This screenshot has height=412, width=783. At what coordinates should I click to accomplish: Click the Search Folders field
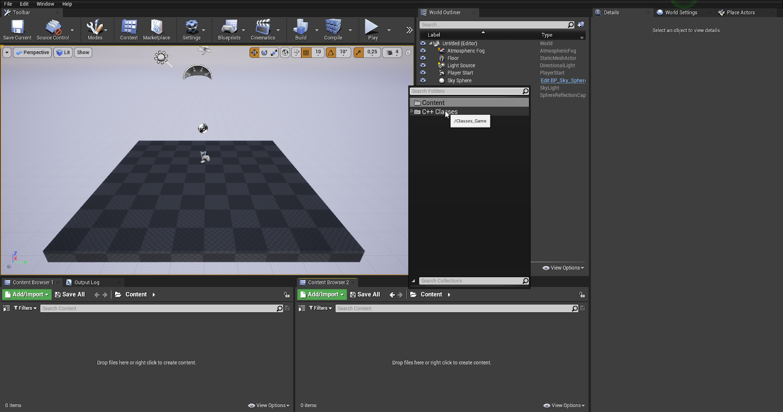tap(466, 91)
